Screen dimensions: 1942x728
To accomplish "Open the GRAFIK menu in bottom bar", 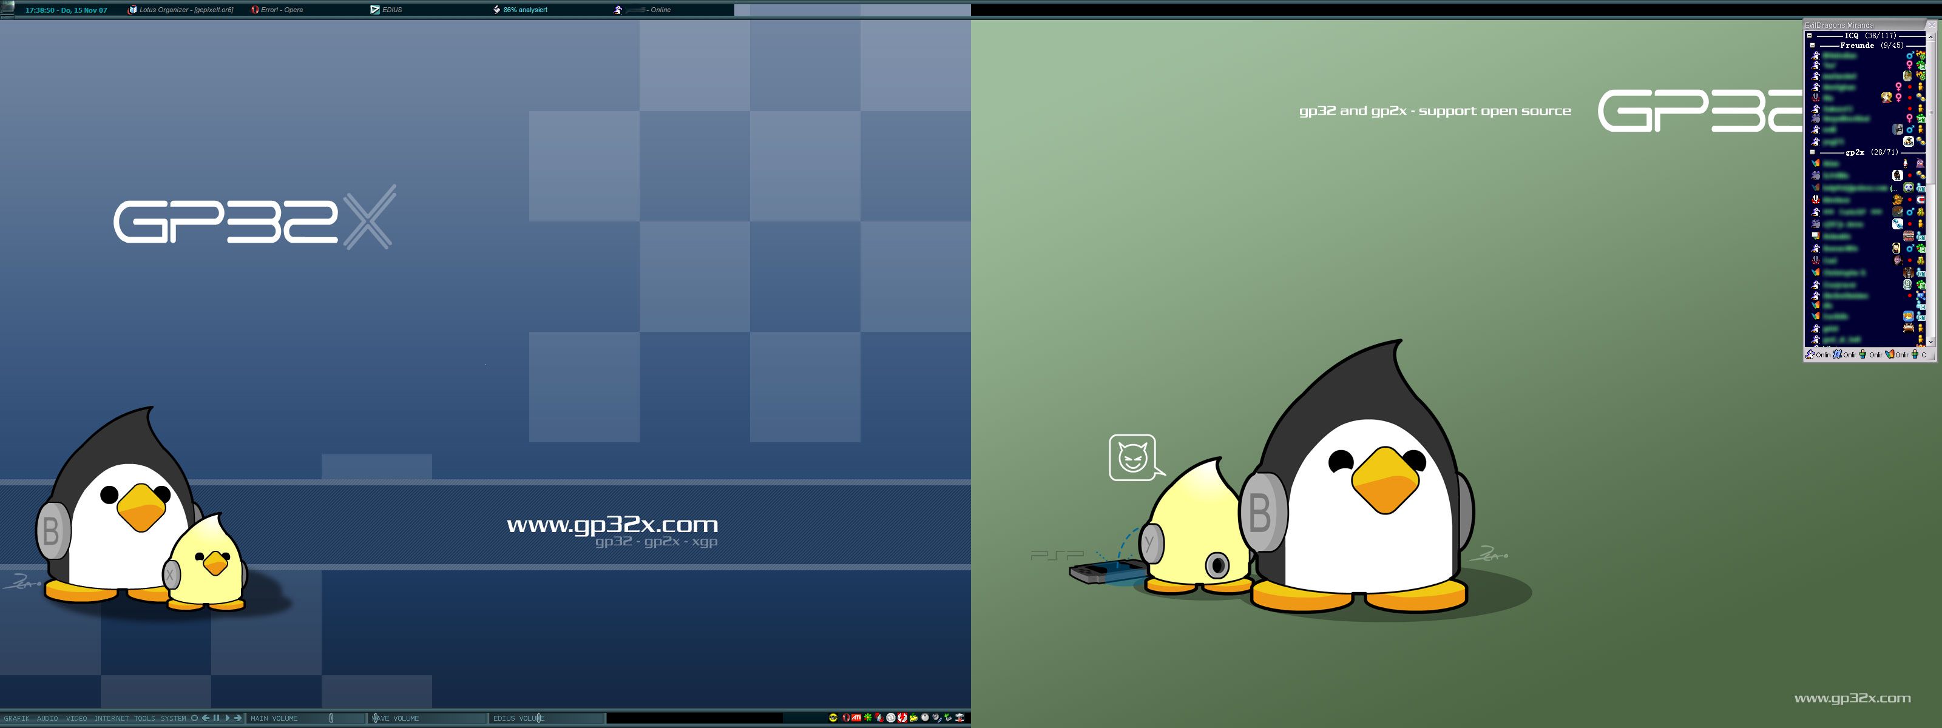I will tap(16, 718).
